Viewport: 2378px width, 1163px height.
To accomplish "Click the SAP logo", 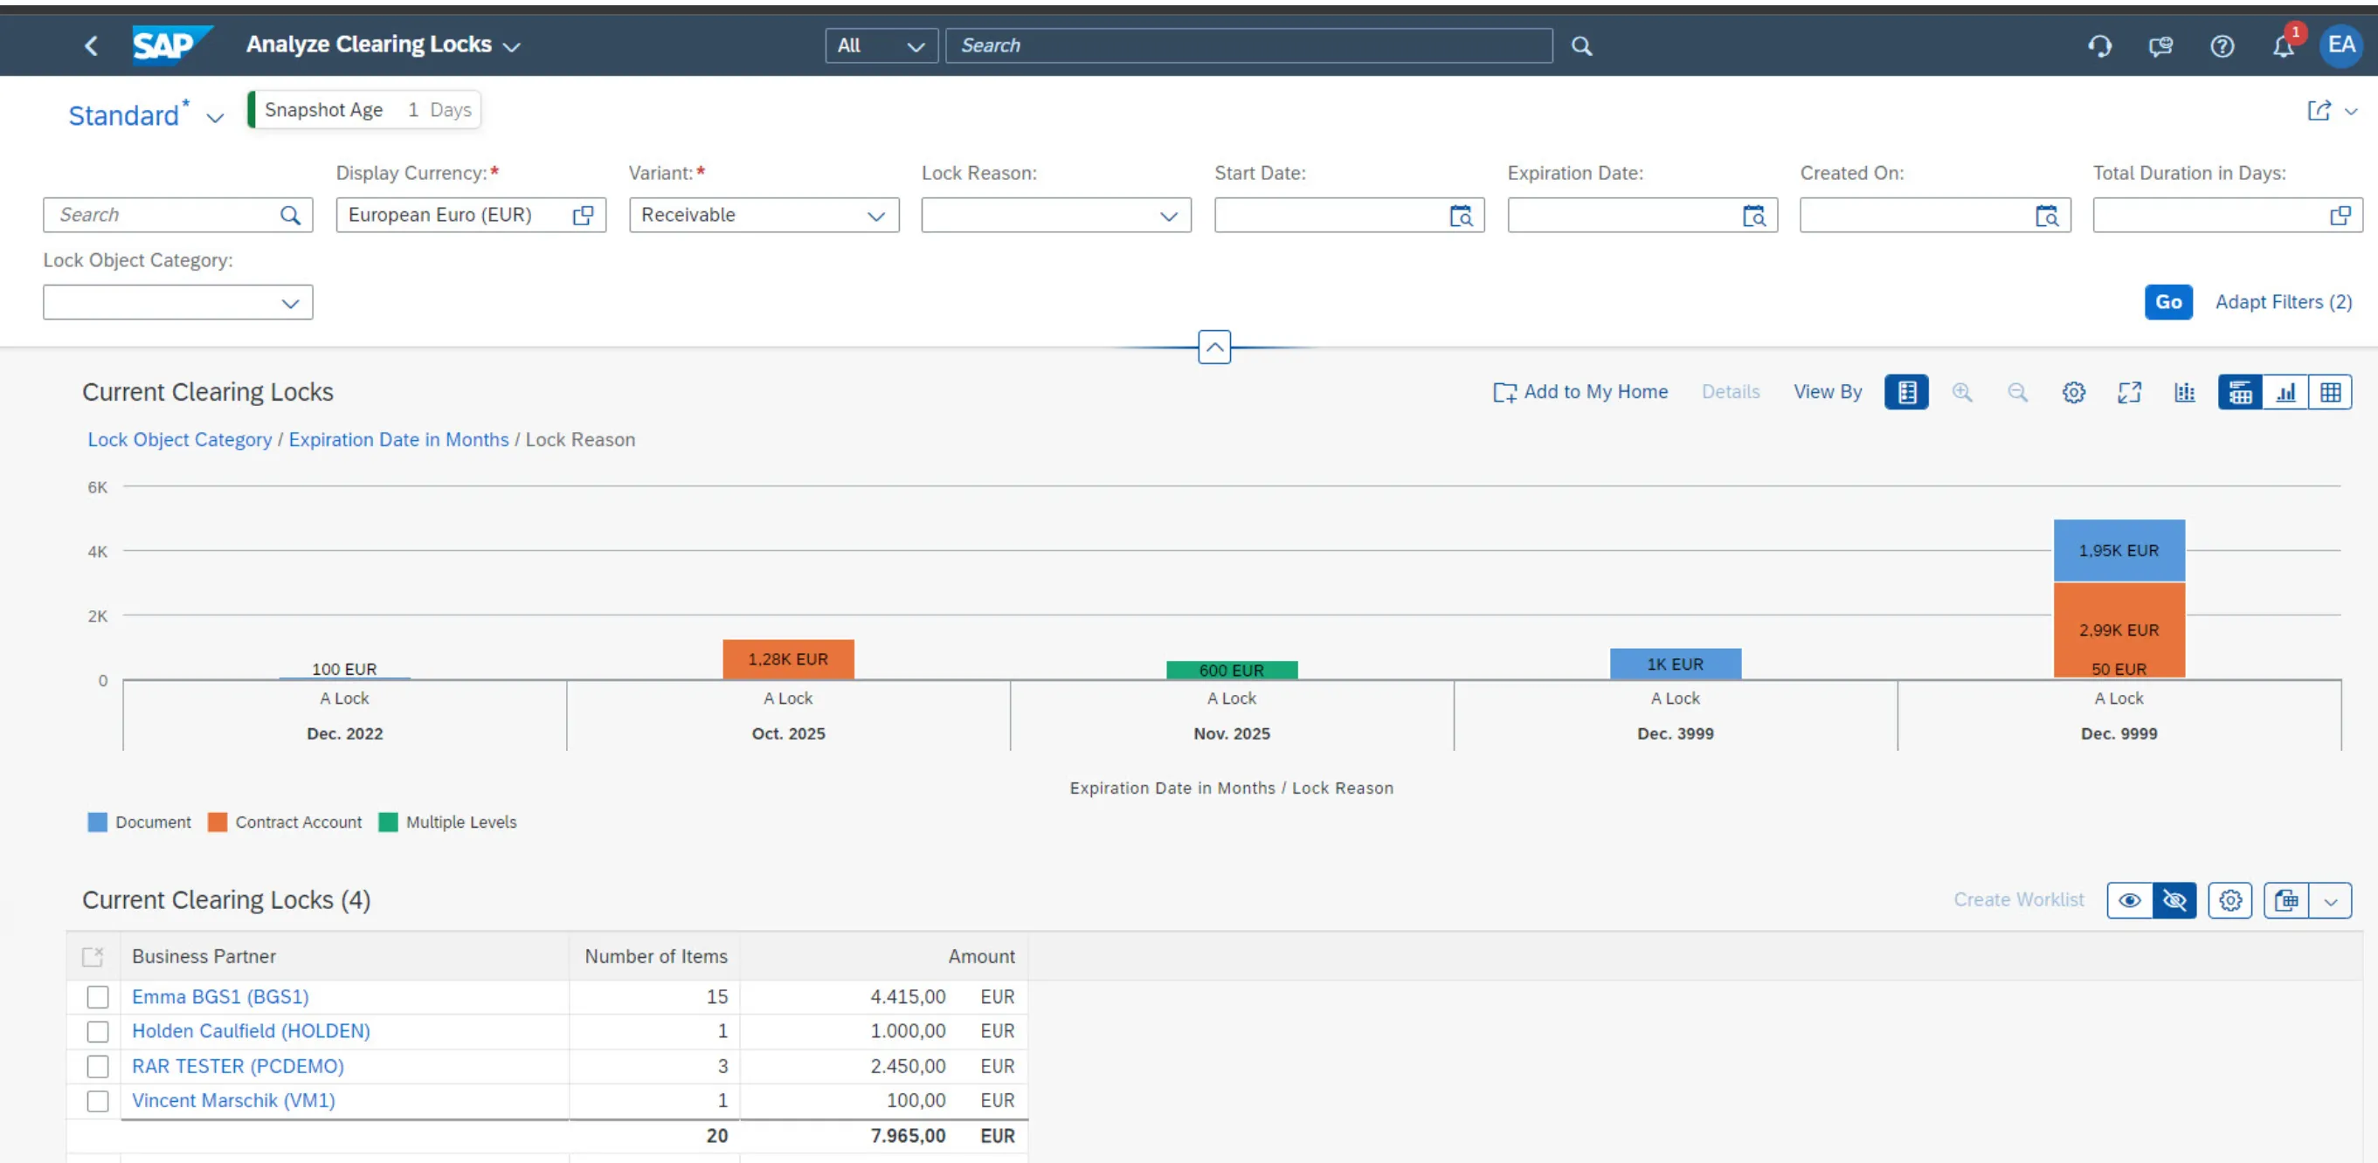I will click(172, 45).
